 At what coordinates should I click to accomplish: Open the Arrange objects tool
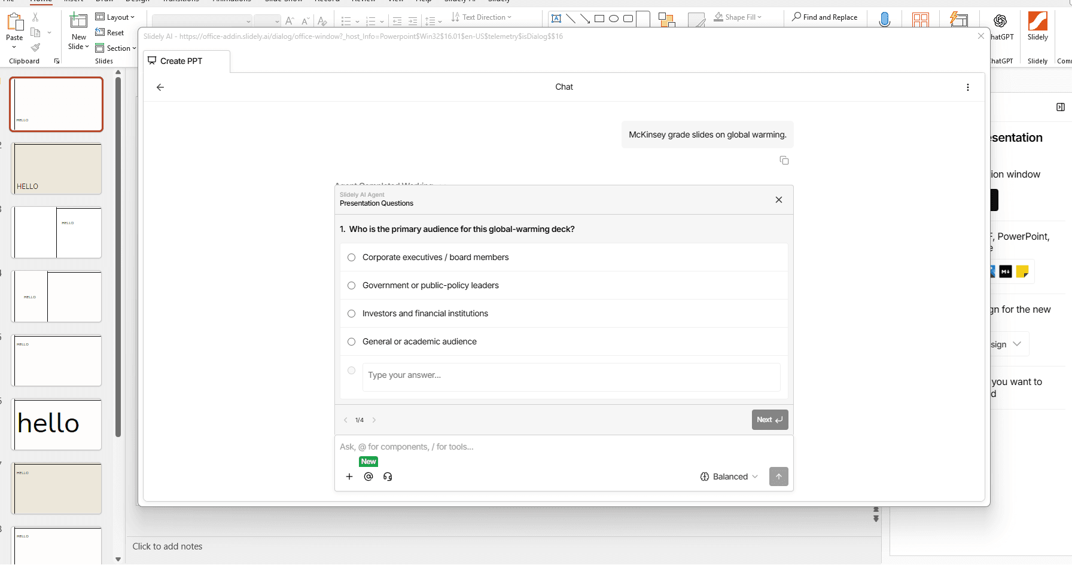[666, 20]
